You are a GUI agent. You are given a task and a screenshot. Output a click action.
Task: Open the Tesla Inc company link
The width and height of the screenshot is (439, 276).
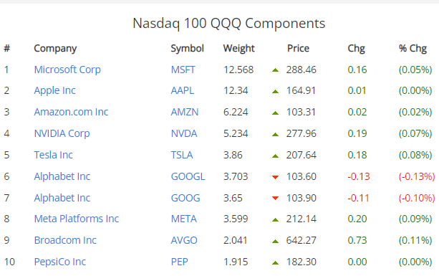click(53, 155)
